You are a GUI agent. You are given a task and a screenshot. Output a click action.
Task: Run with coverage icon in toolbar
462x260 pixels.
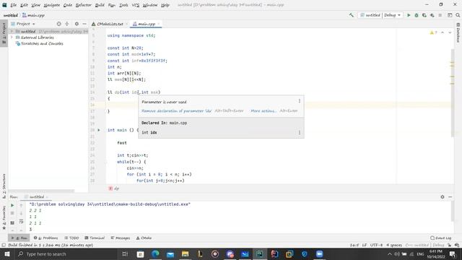tap(424, 15)
